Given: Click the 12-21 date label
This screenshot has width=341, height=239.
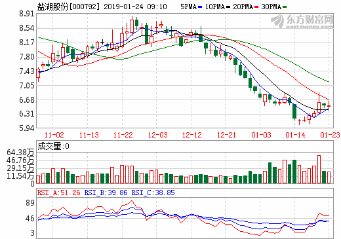Looking at the screenshot, I should (226, 135).
